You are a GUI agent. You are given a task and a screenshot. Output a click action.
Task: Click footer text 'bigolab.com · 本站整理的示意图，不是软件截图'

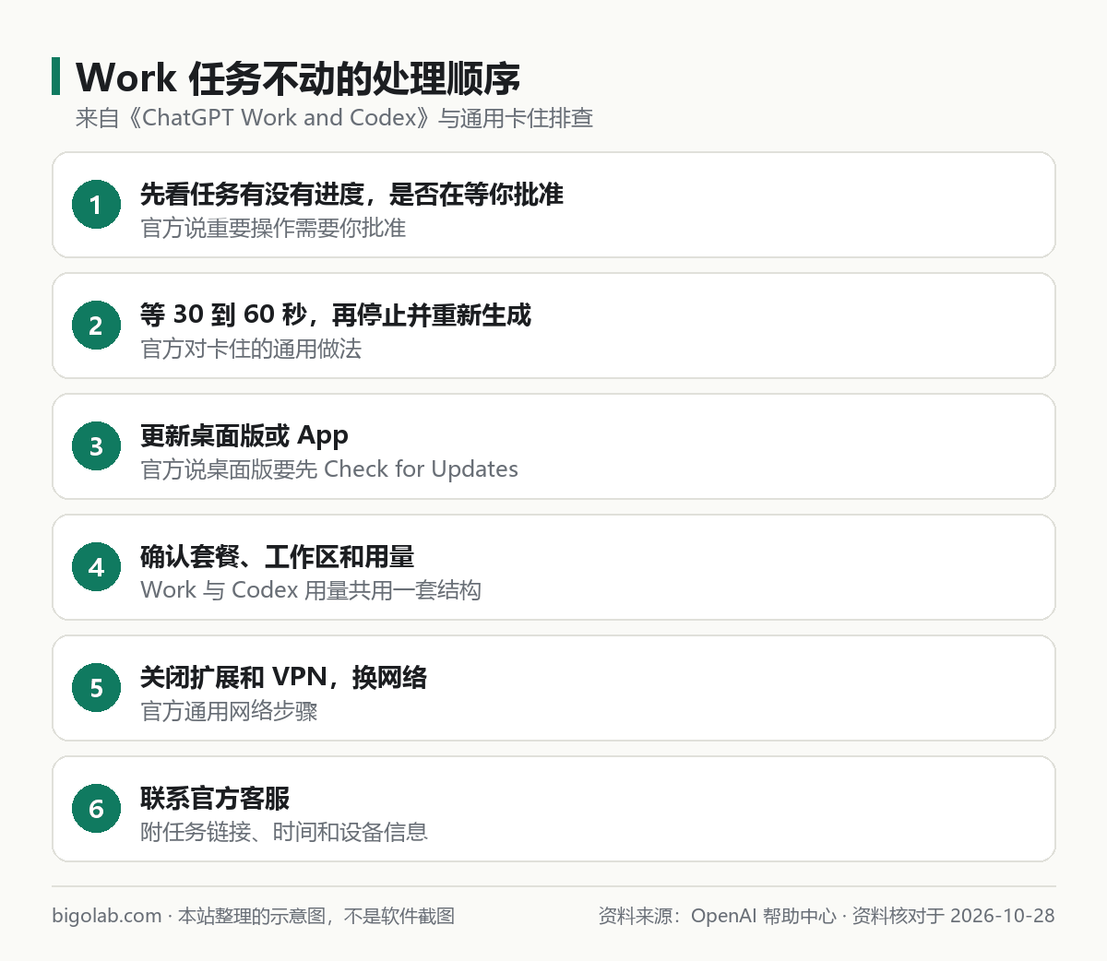click(x=254, y=916)
